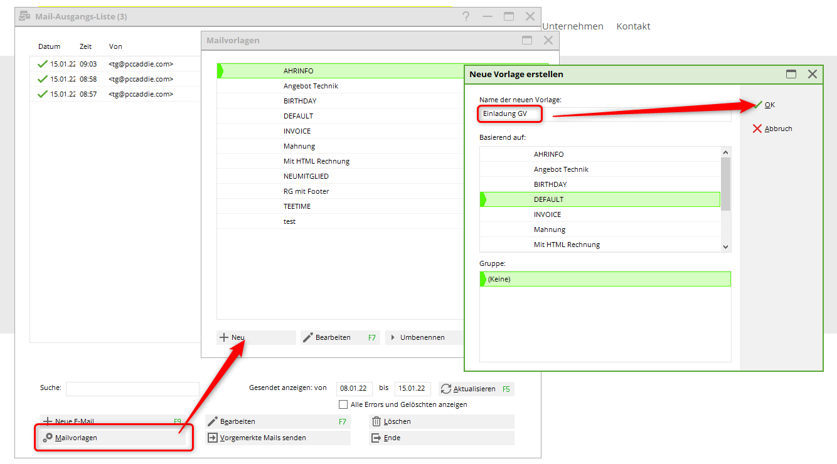Select NEUMITGLIED template in Mailvorlagen window
This screenshot has height=464, width=837.
[340, 176]
